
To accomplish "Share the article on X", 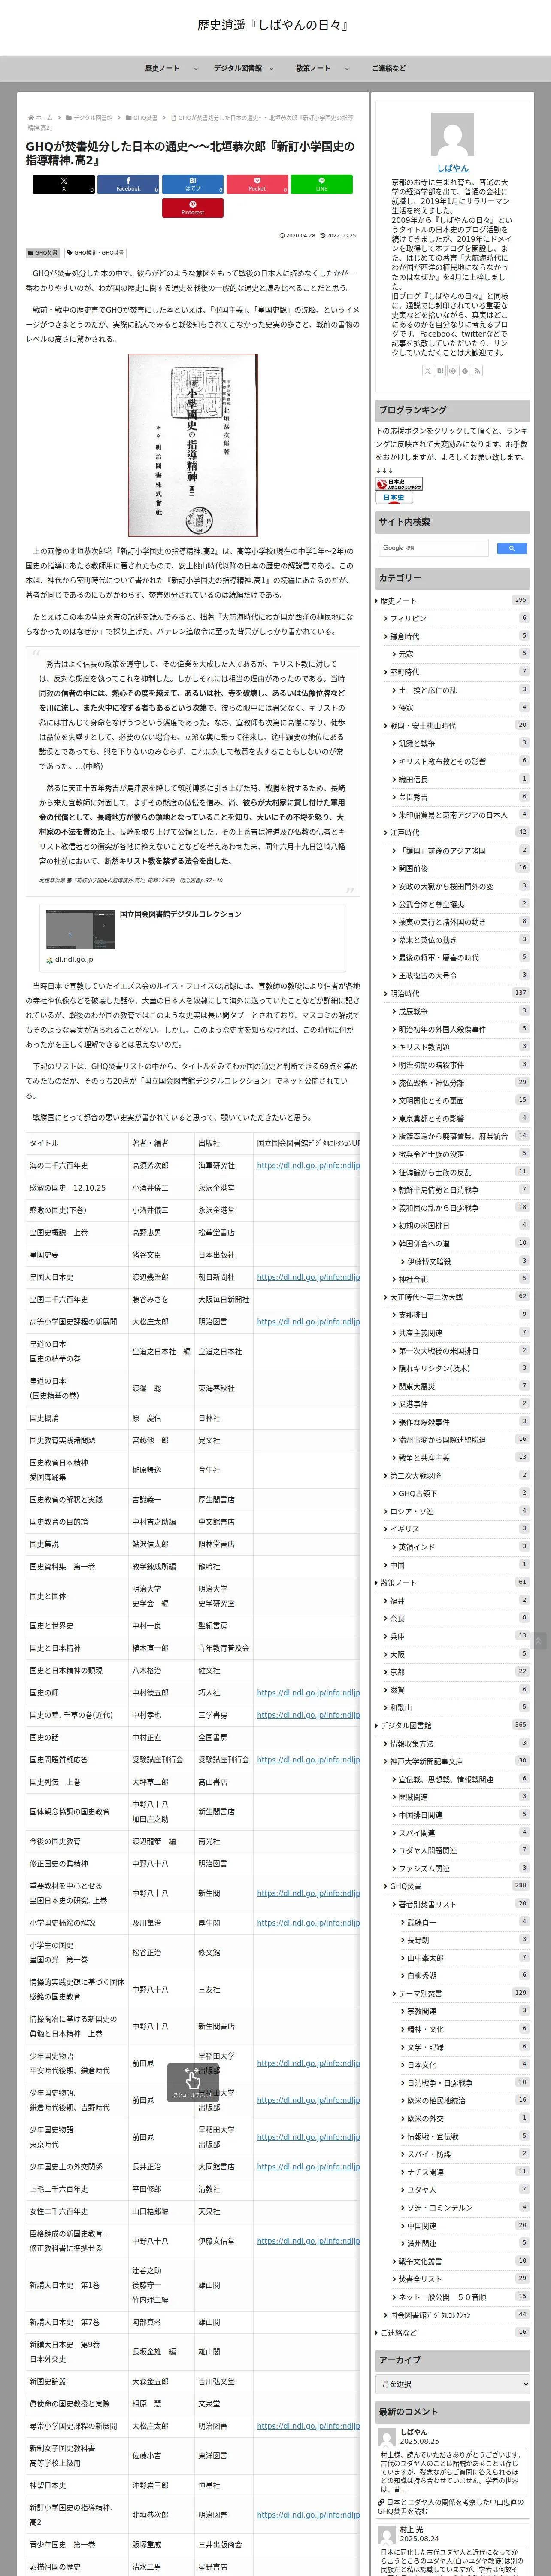I will (x=63, y=184).
